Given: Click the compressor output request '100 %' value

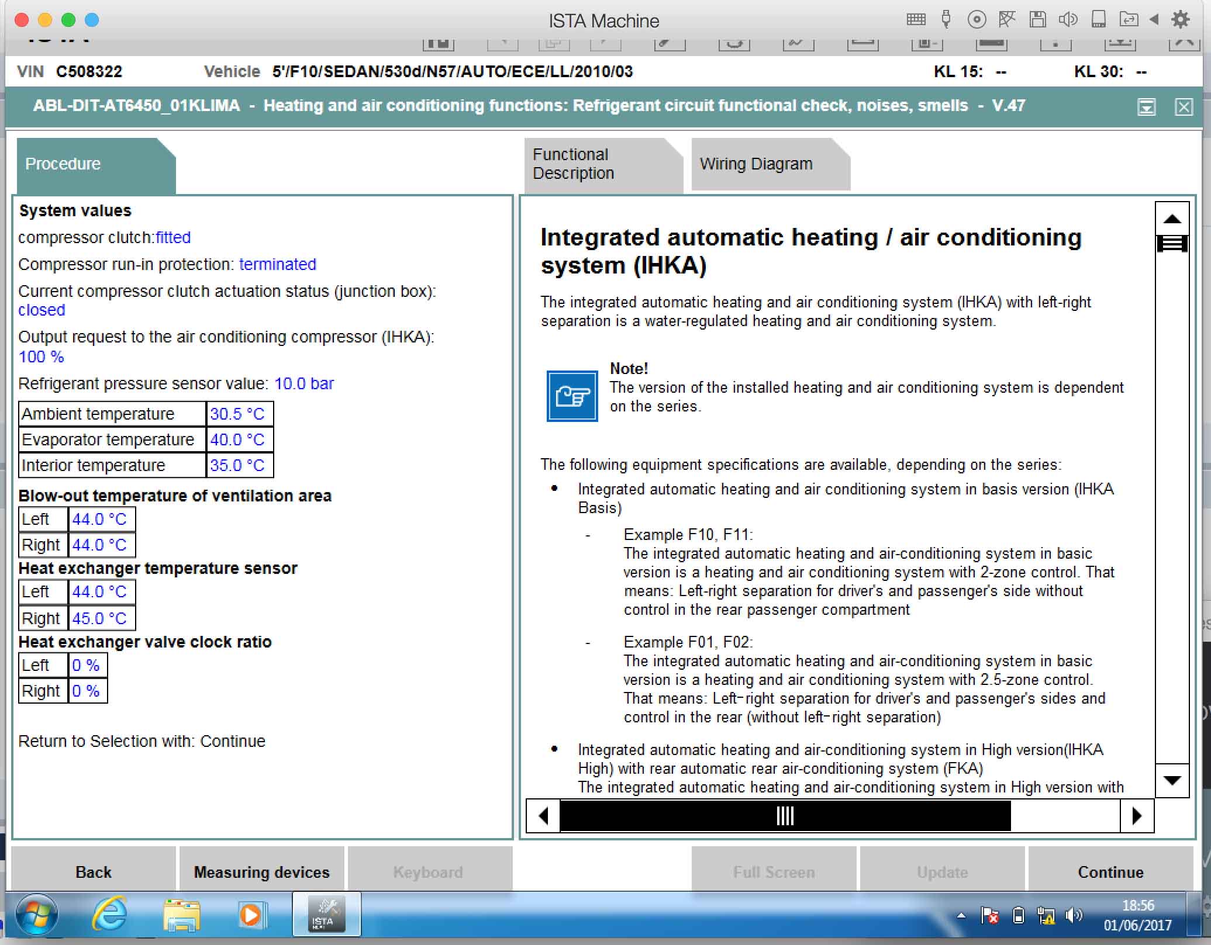Looking at the screenshot, I should pyautogui.click(x=41, y=356).
